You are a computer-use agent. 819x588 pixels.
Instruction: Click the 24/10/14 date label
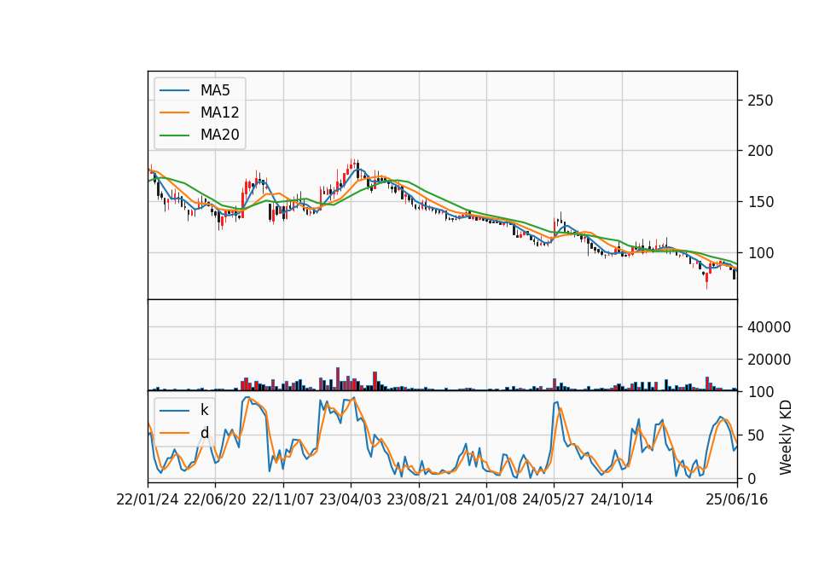point(622,499)
